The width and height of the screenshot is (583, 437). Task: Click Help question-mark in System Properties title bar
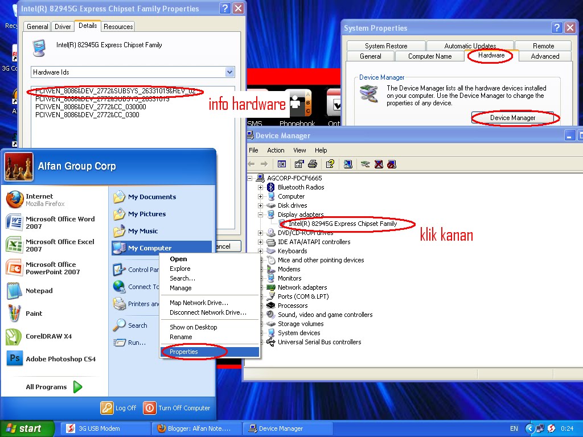tap(557, 27)
